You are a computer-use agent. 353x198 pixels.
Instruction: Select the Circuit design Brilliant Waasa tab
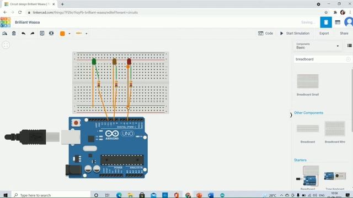(29, 4)
